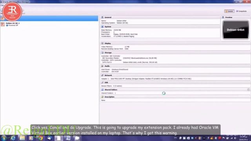Click the Base Memory value text

(117, 30)
